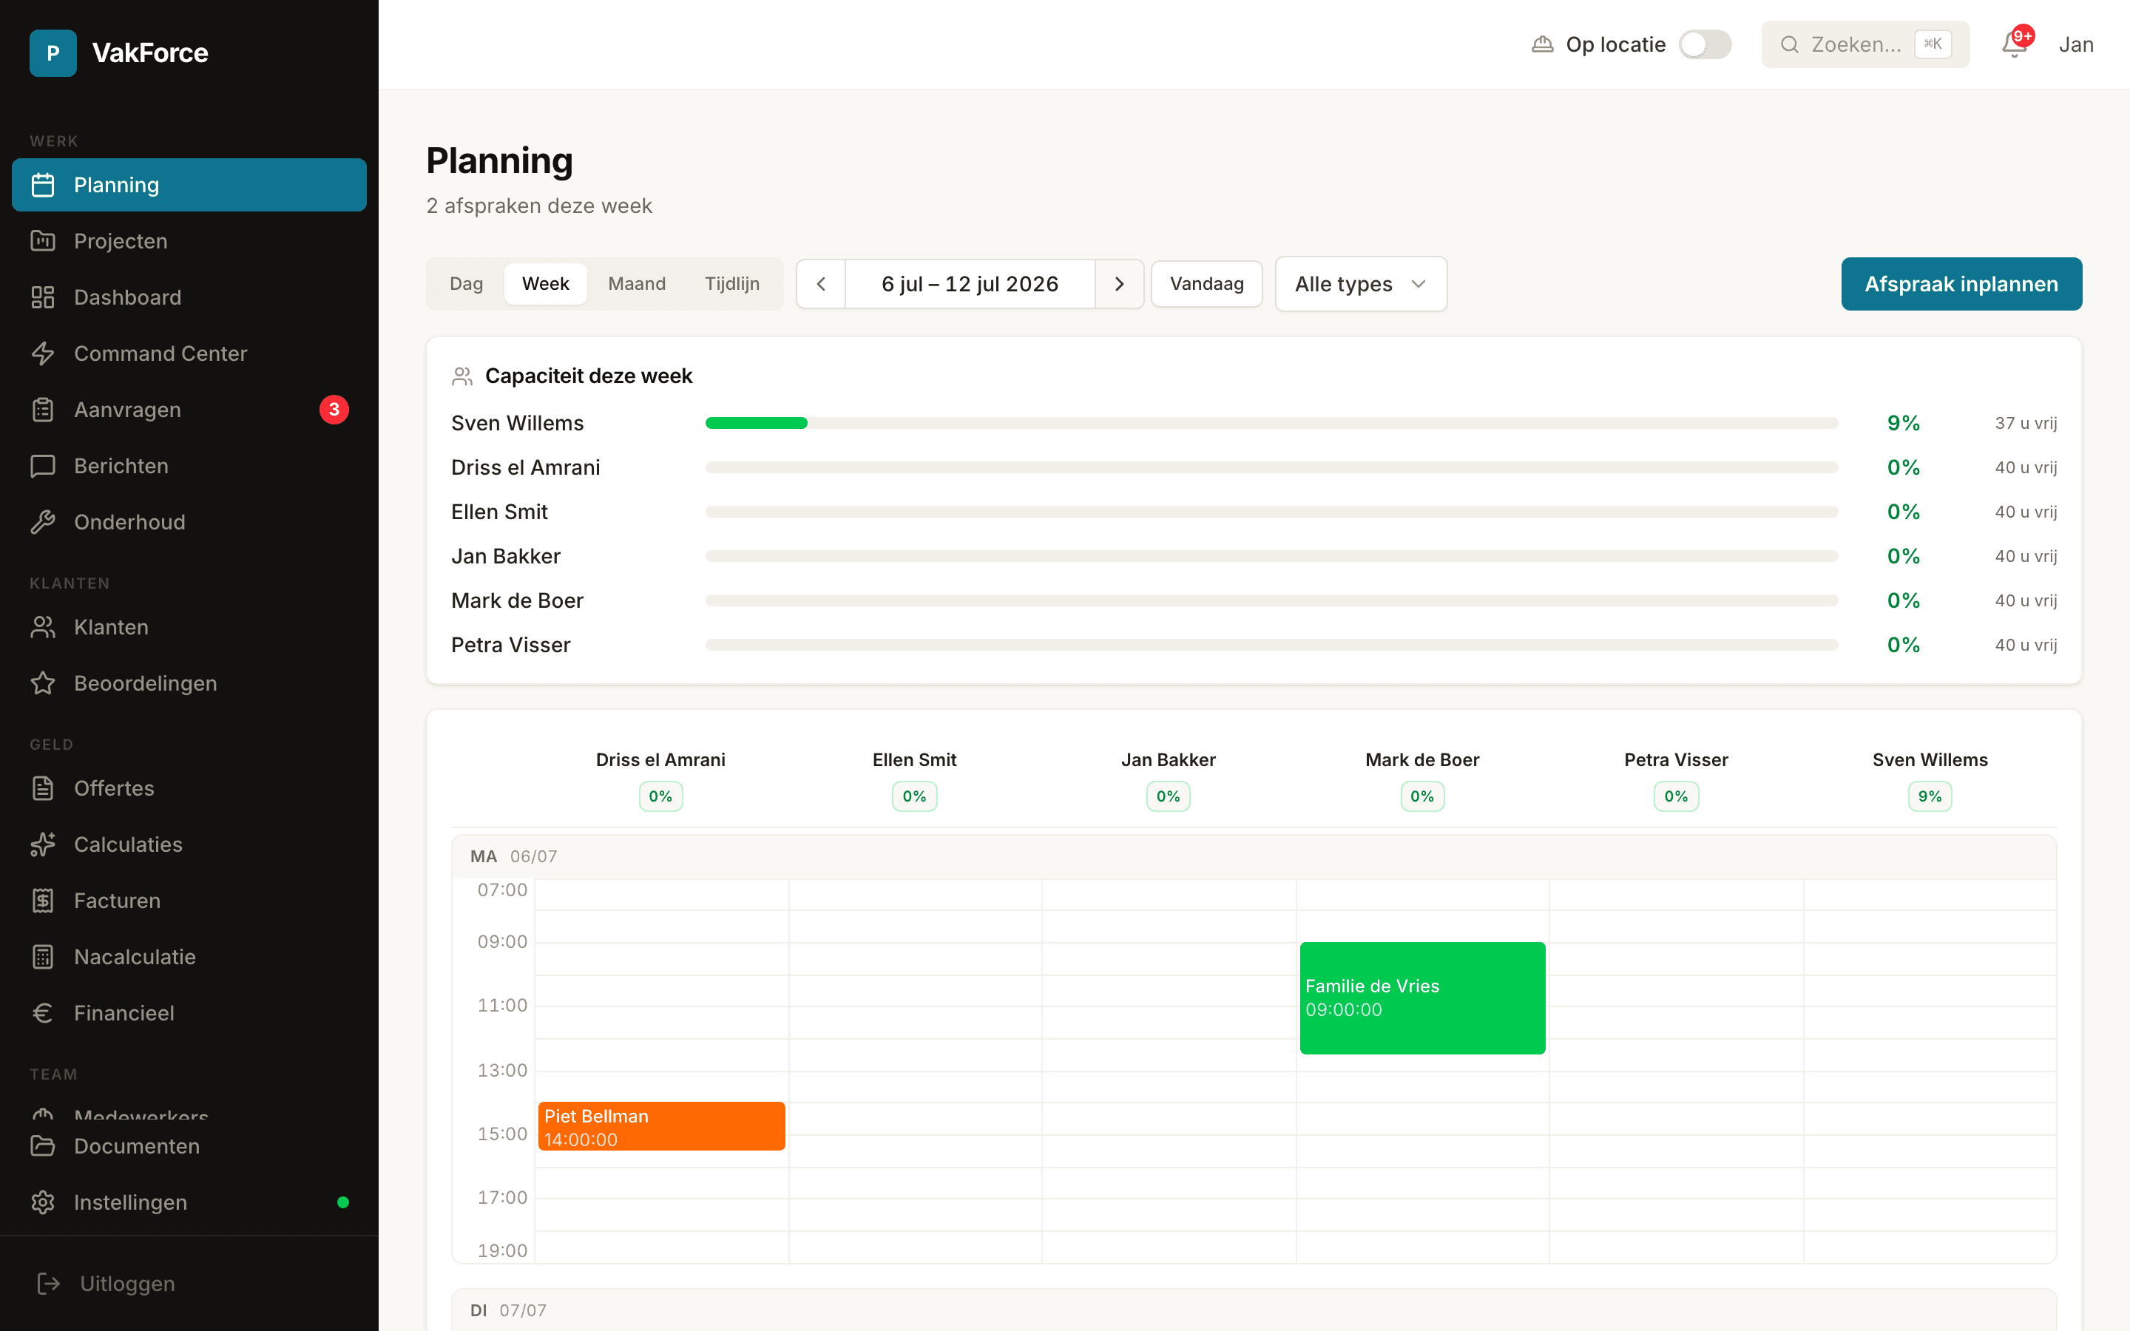Image resolution: width=2130 pixels, height=1331 pixels.
Task: Click '2 afspraken deze week' text
Action: pos(538,206)
